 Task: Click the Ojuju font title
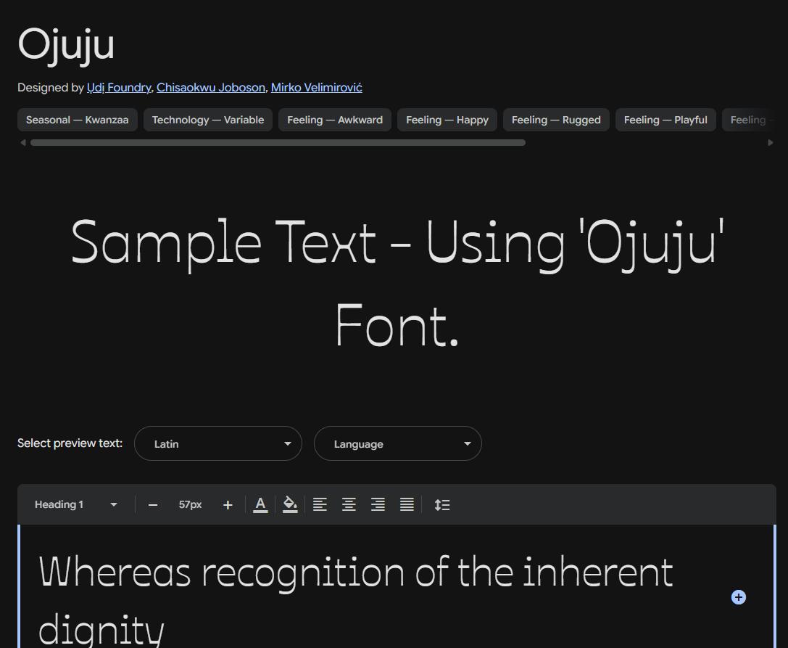pyautogui.click(x=66, y=45)
